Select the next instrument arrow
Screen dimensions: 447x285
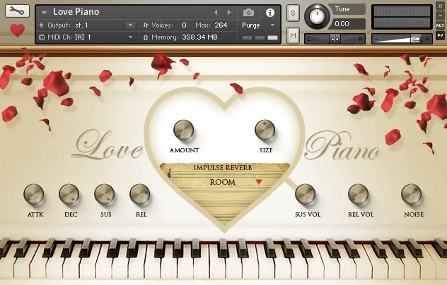pos(228,12)
